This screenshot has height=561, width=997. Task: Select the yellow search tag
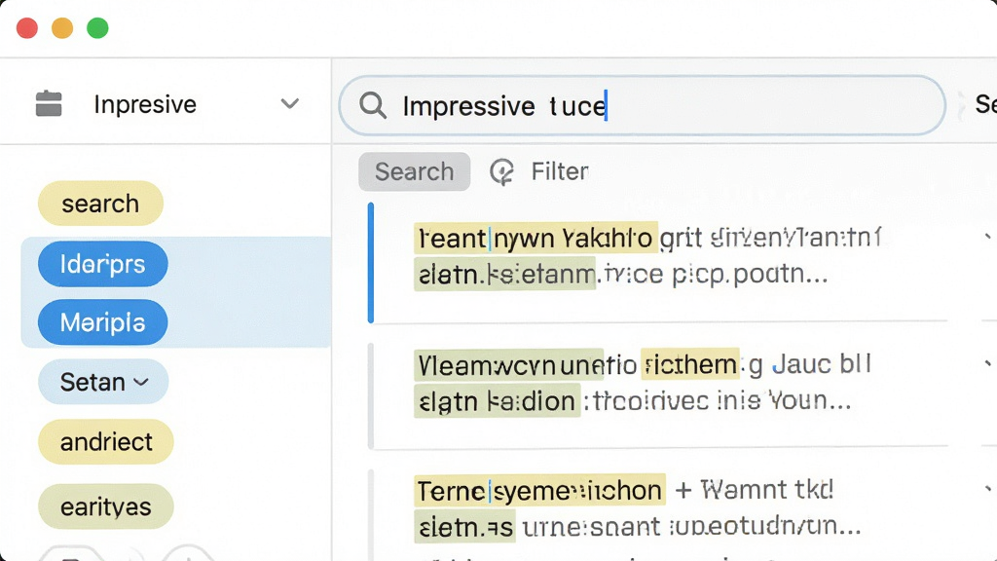pos(100,204)
